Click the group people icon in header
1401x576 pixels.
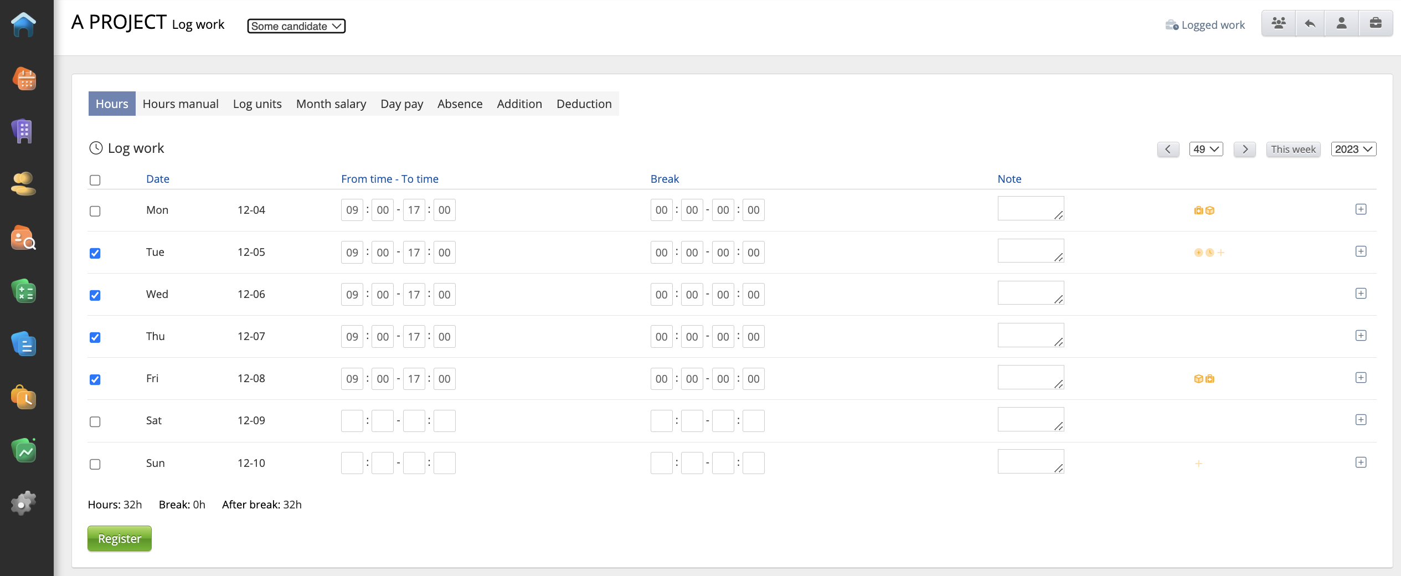(1278, 23)
